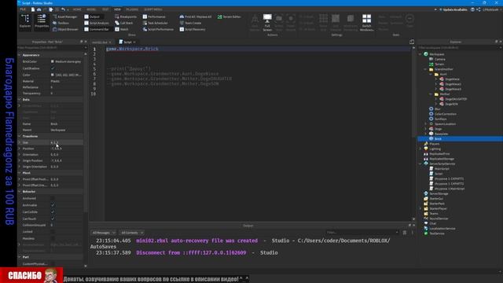Image resolution: width=503 pixels, height=283 pixels.
Task: Select the mini02.rbxl document tab
Action: click(101, 42)
